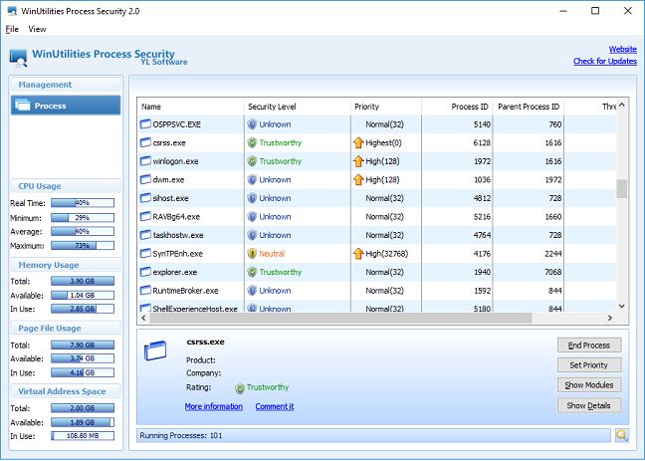645x461 pixels.
Task: Select Process in the Management sidebar
Action: click(66, 106)
